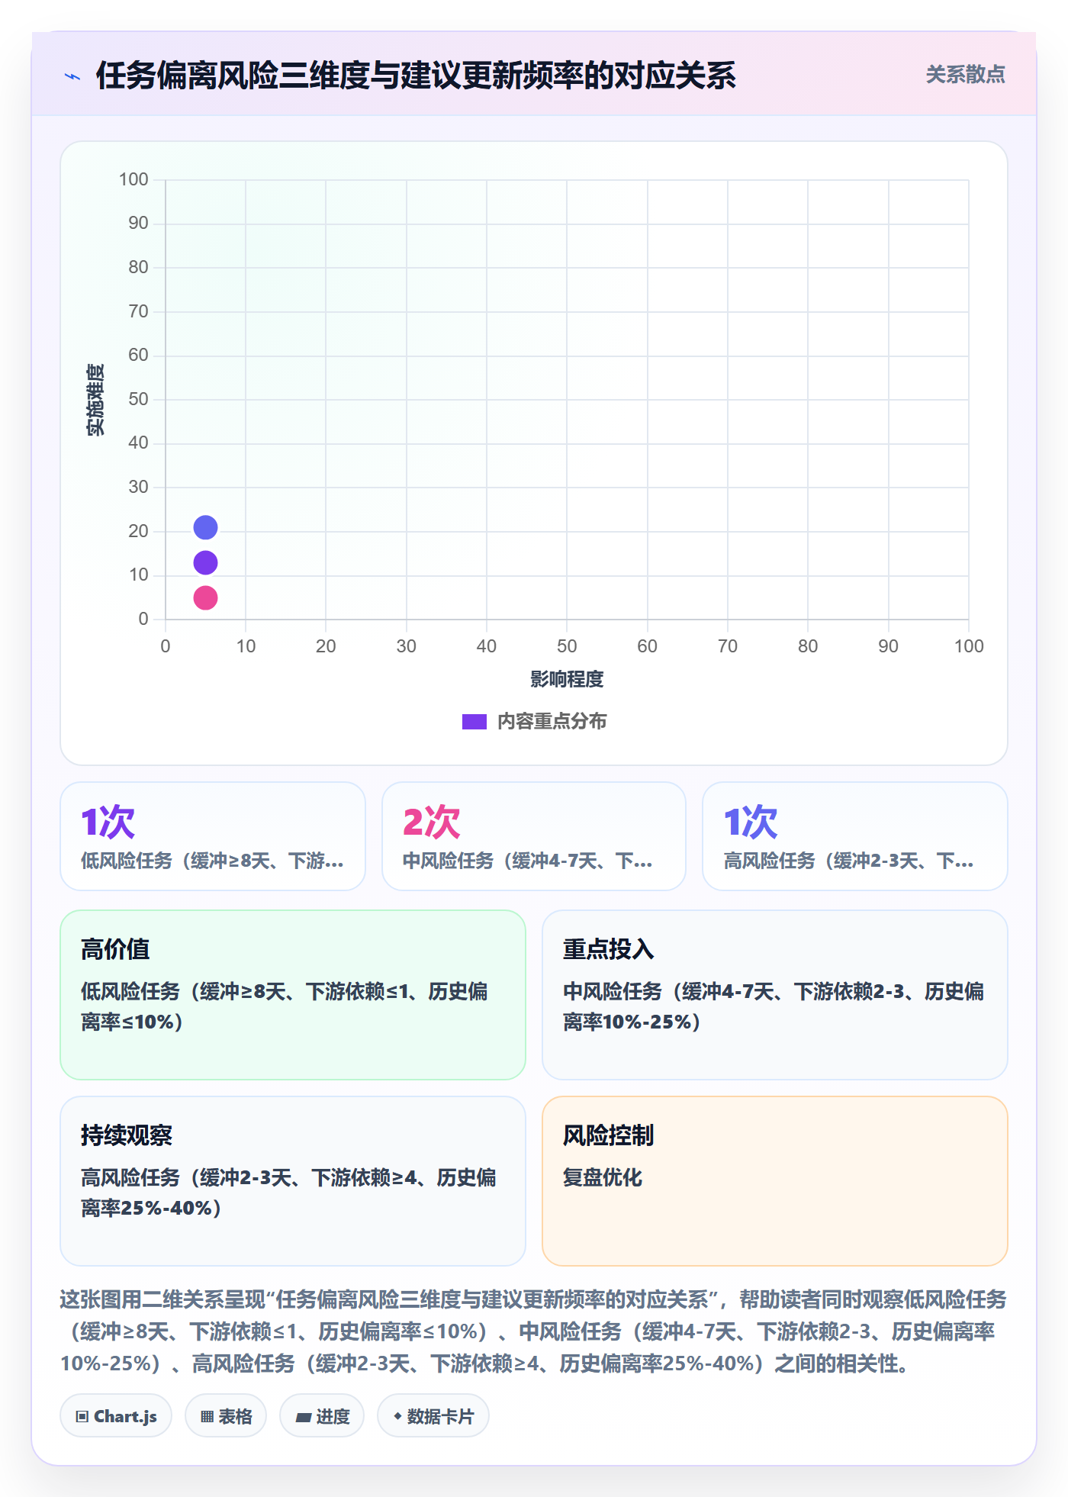Click the blue scatter point near 20

(x=205, y=527)
